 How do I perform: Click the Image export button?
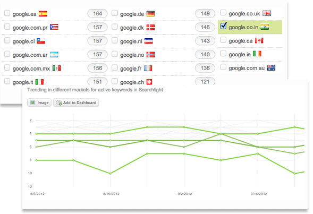[x=39, y=102]
